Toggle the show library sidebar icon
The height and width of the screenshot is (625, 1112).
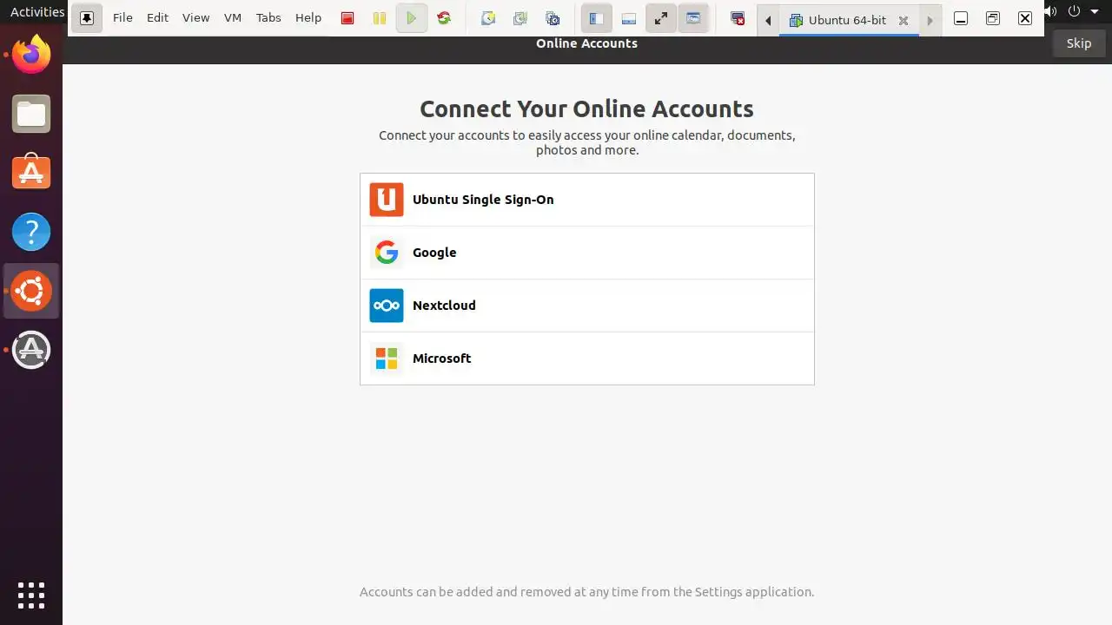596,18
